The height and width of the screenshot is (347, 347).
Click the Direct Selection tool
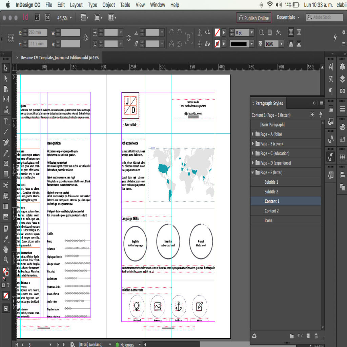6,78
